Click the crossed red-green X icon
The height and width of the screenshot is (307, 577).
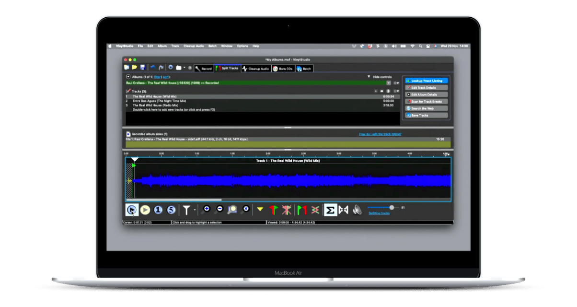click(315, 210)
